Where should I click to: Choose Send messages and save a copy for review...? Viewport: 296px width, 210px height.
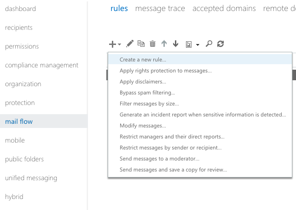(x=200, y=170)
